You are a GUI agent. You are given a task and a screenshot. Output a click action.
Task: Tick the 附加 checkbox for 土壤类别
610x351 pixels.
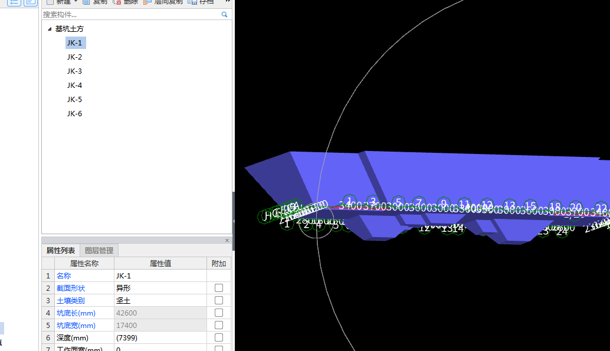(219, 300)
